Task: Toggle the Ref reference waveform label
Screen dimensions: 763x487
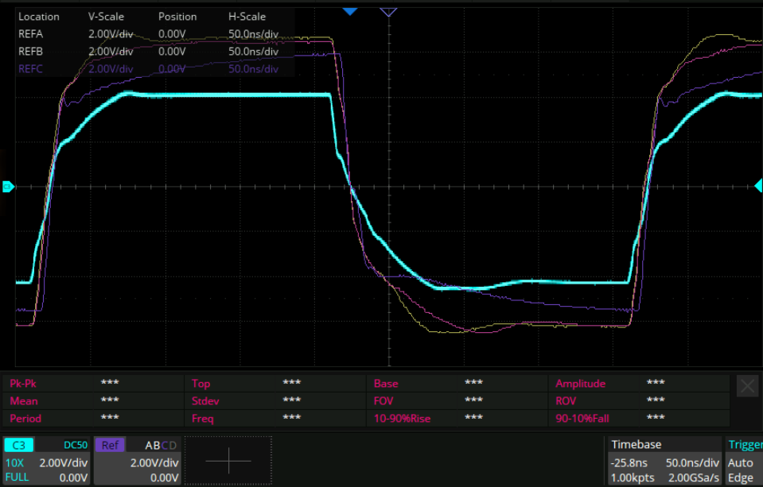Action: coord(110,446)
